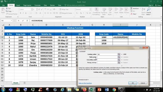Expand the Name Box dropdown arrow
The image size is (163, 92).
tap(11, 21)
